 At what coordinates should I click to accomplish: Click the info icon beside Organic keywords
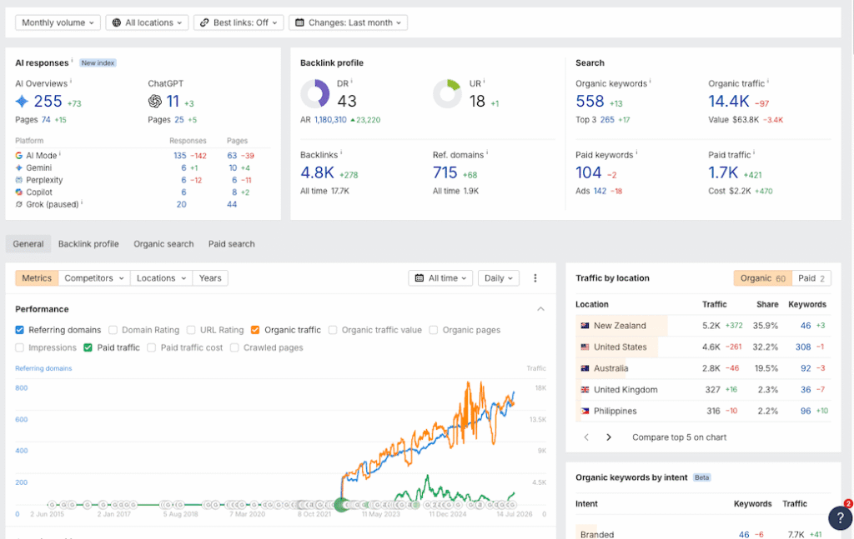651,82
